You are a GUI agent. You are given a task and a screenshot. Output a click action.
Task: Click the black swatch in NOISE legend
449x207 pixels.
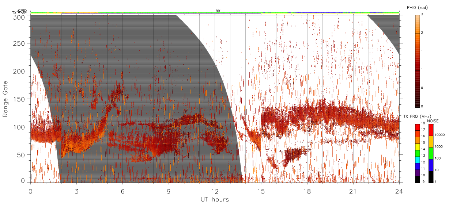coord(430,176)
